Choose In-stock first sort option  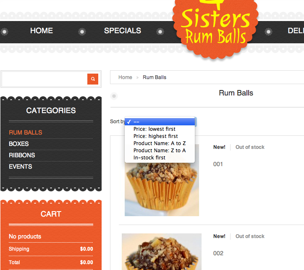pos(160,158)
